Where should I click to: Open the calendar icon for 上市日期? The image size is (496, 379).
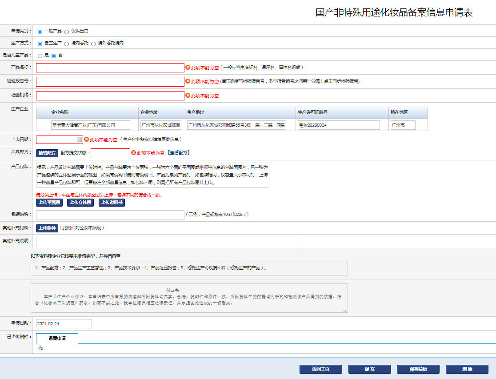[x=79, y=140]
